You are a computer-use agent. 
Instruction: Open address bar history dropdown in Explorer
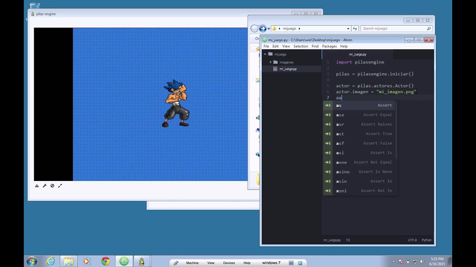[x=348, y=29]
